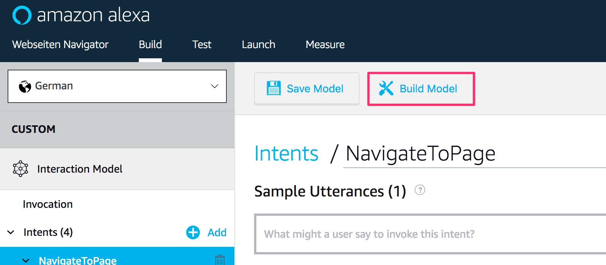Click the sample utterance input field
The height and width of the screenshot is (265, 606).
click(429, 234)
